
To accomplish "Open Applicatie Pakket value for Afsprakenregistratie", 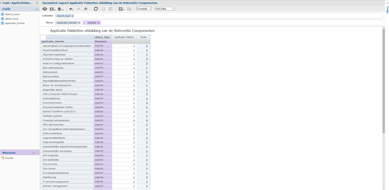I will (134, 55).
